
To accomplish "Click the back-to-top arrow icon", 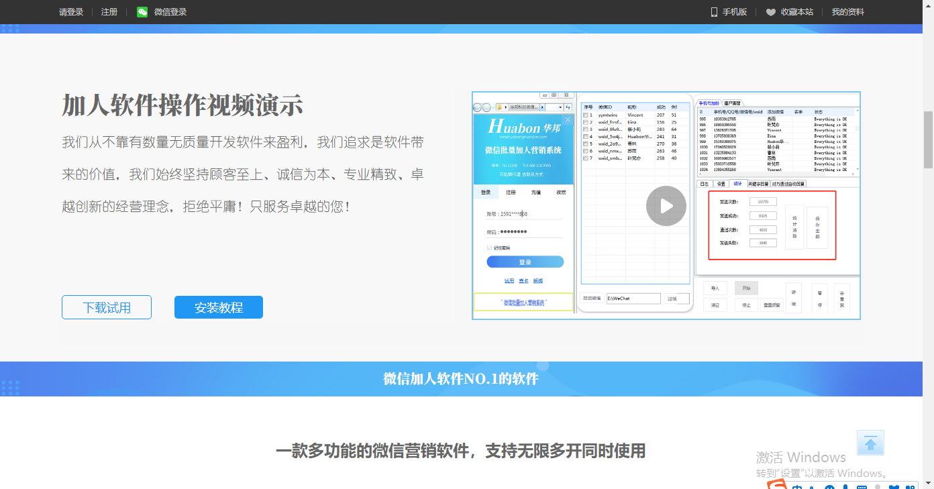I will point(870,443).
